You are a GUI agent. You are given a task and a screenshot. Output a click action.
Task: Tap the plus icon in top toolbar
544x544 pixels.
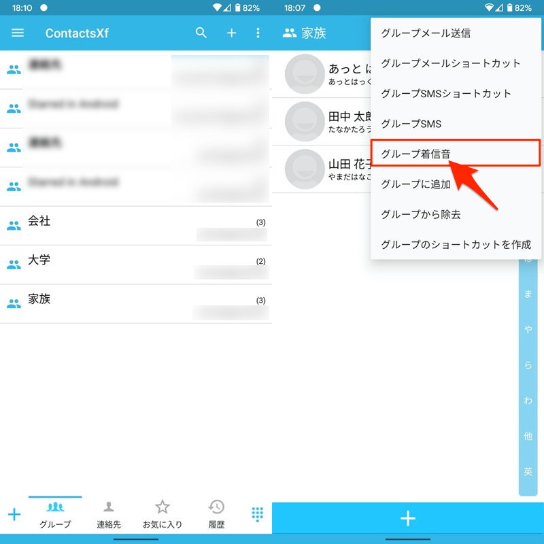point(231,33)
